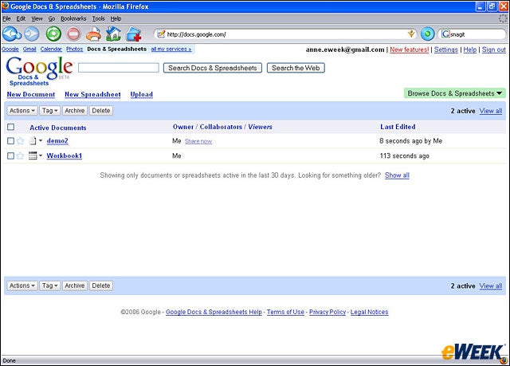This screenshot has width=510, height=366.
Task: Open the View menu
Action: point(37,18)
